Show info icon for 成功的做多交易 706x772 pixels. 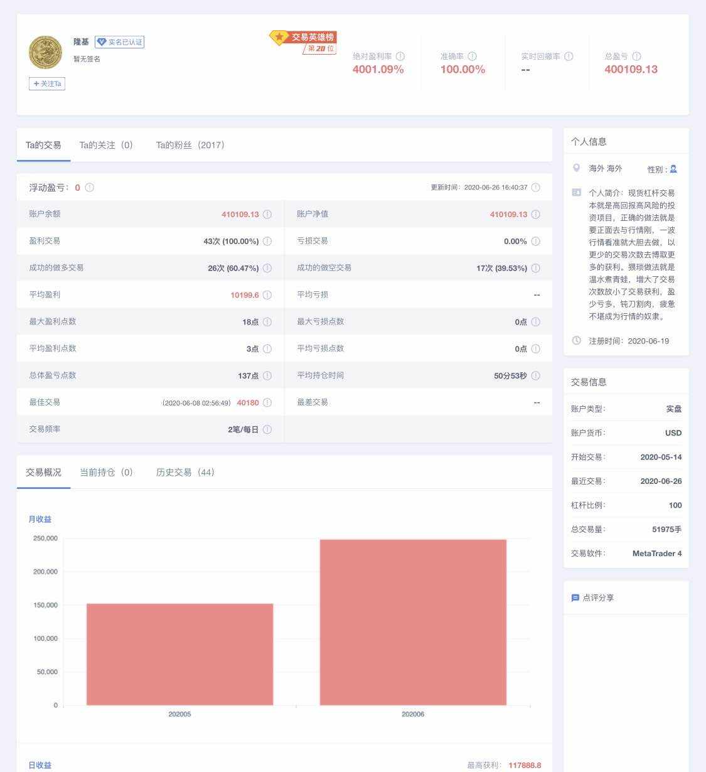point(267,269)
